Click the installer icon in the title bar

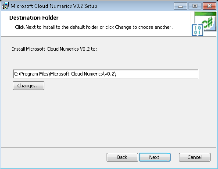point(5,6)
